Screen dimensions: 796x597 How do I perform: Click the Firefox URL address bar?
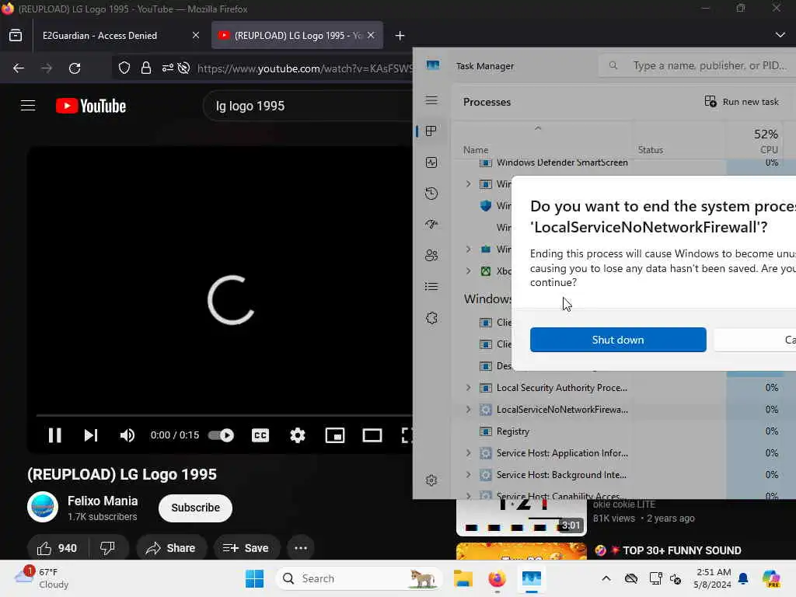[305, 68]
